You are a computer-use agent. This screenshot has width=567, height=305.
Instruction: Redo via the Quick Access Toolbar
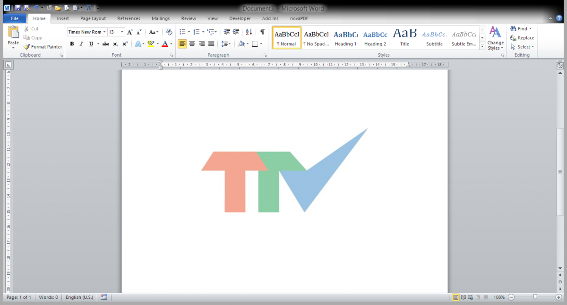tap(49, 8)
